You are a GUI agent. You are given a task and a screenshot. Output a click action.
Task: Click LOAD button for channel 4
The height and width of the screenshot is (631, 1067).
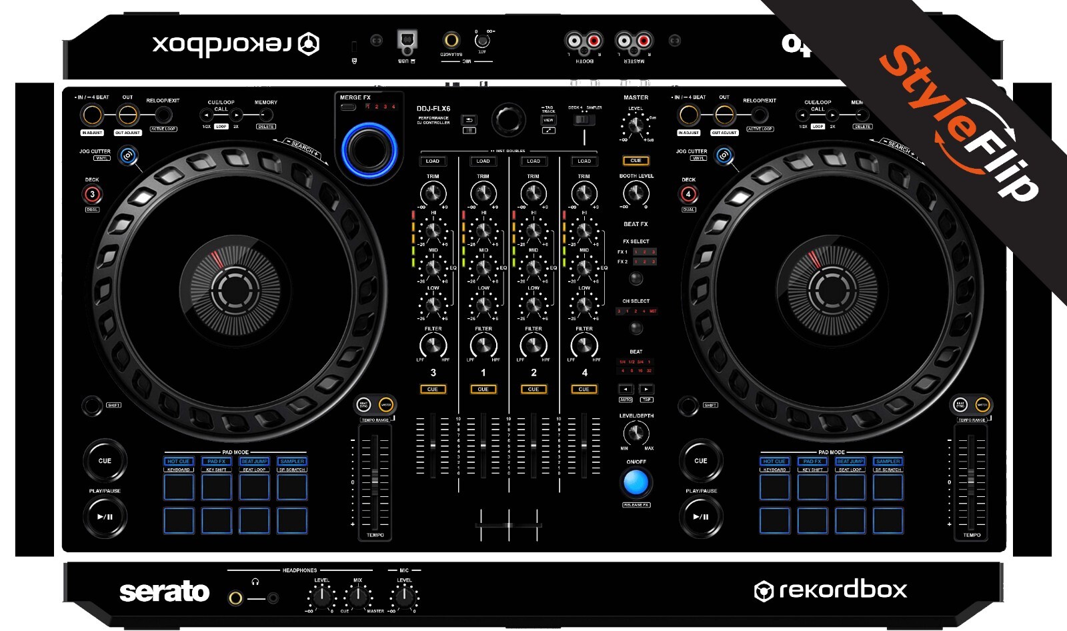584,161
